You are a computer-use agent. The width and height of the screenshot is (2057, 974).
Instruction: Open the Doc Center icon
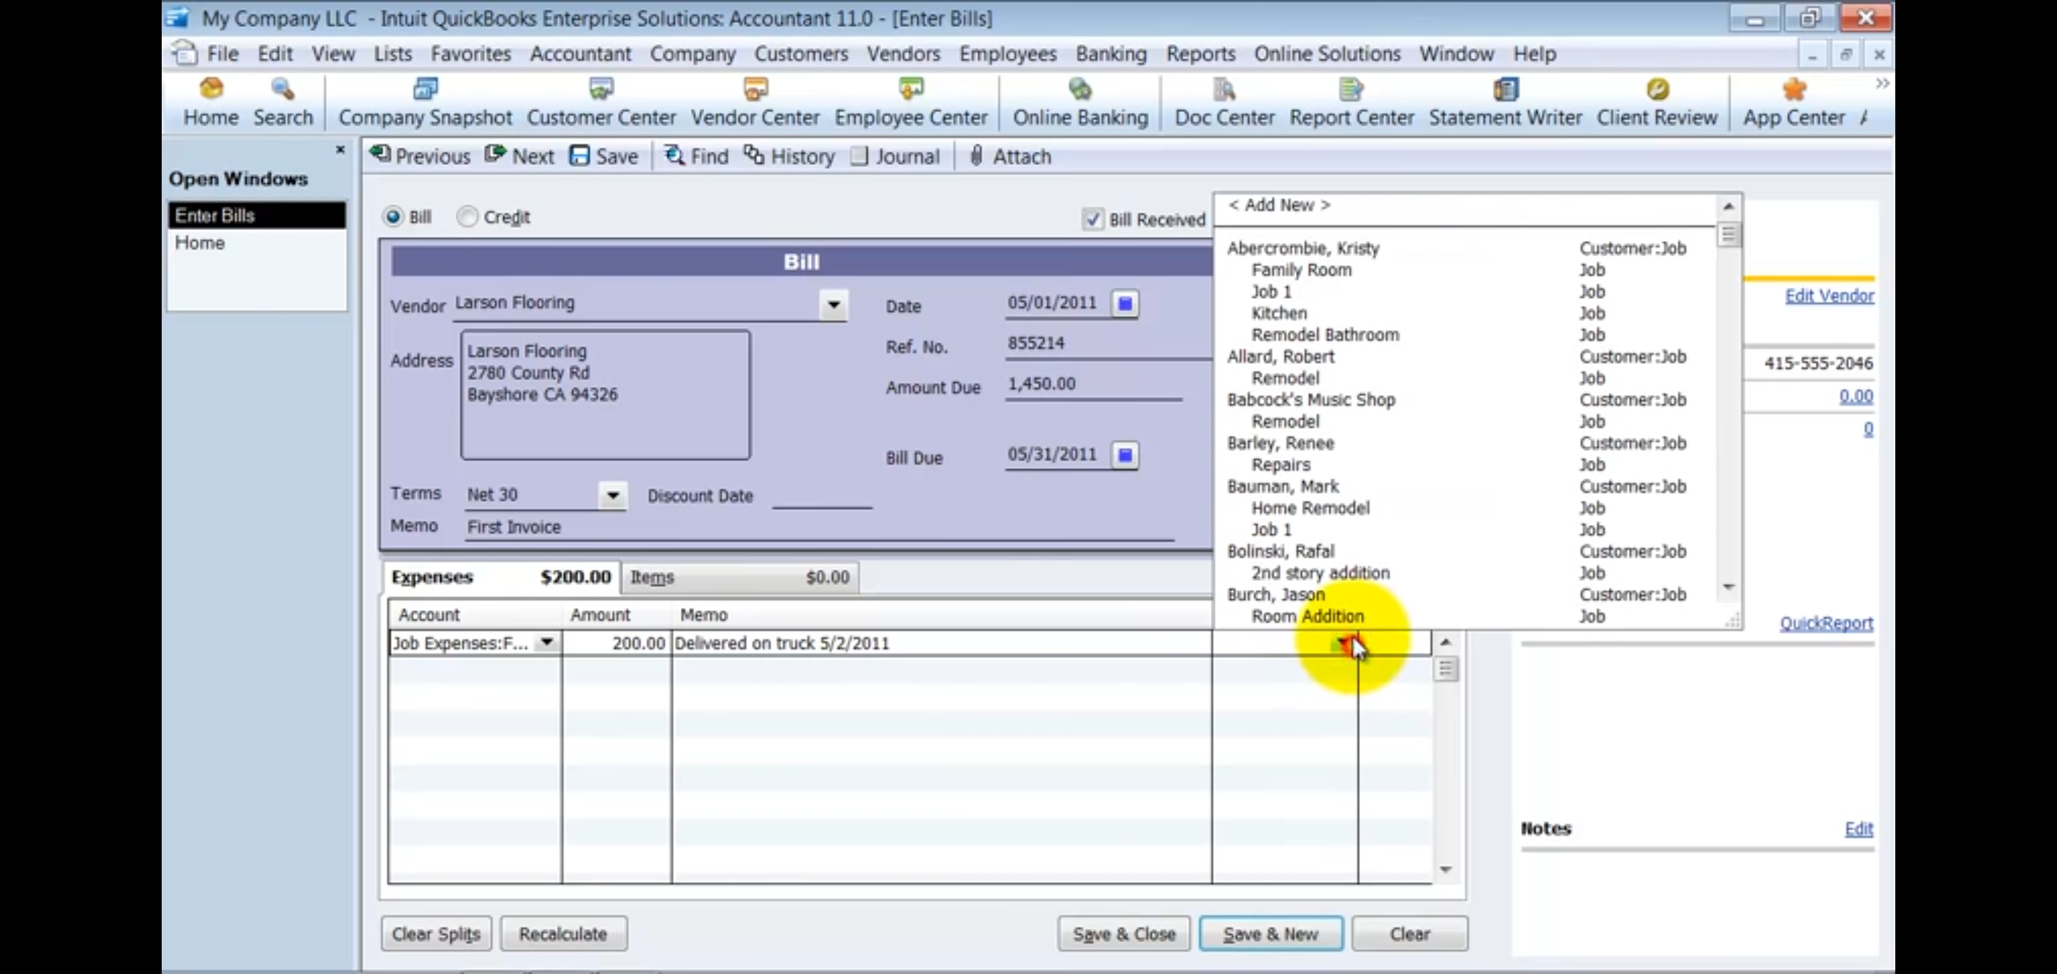tap(1224, 102)
